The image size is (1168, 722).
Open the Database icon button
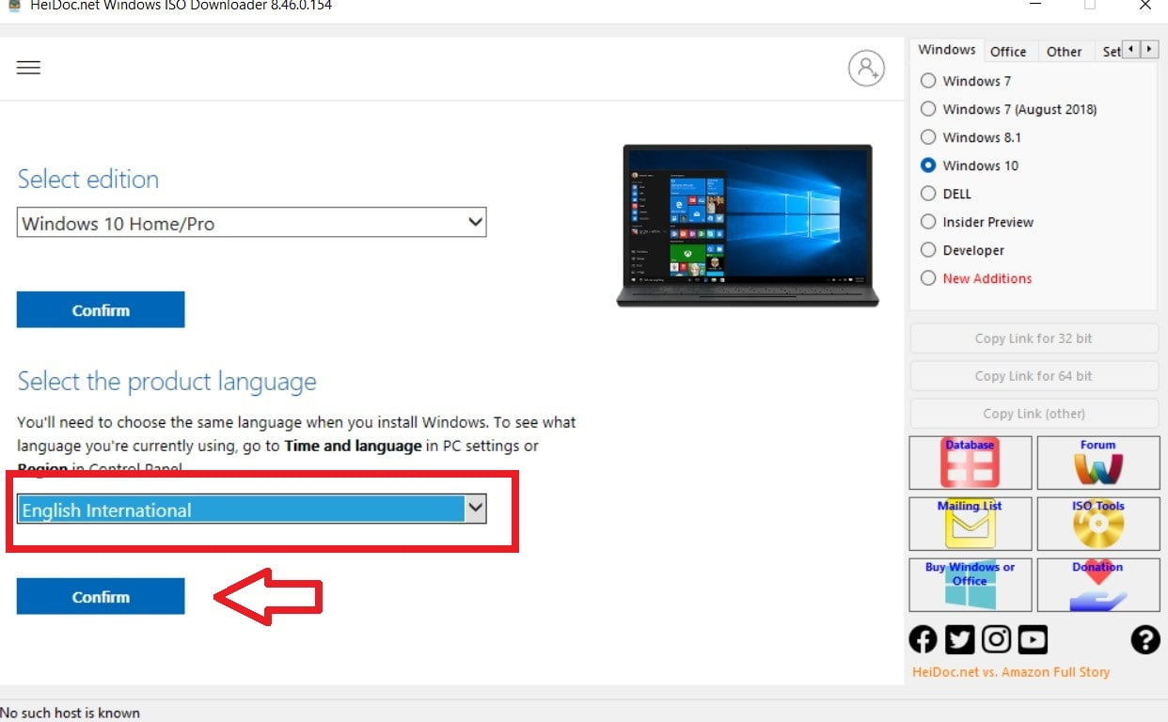(970, 463)
